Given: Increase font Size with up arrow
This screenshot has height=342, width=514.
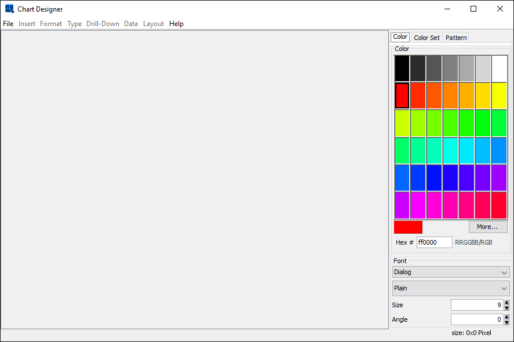Looking at the screenshot, I should coord(507,303).
